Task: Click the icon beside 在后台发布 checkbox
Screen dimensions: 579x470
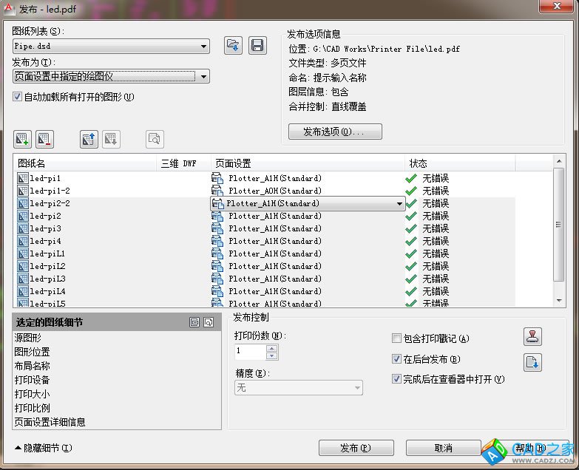Action: click(x=532, y=362)
